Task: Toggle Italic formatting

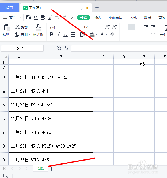Action: click(x=59, y=34)
